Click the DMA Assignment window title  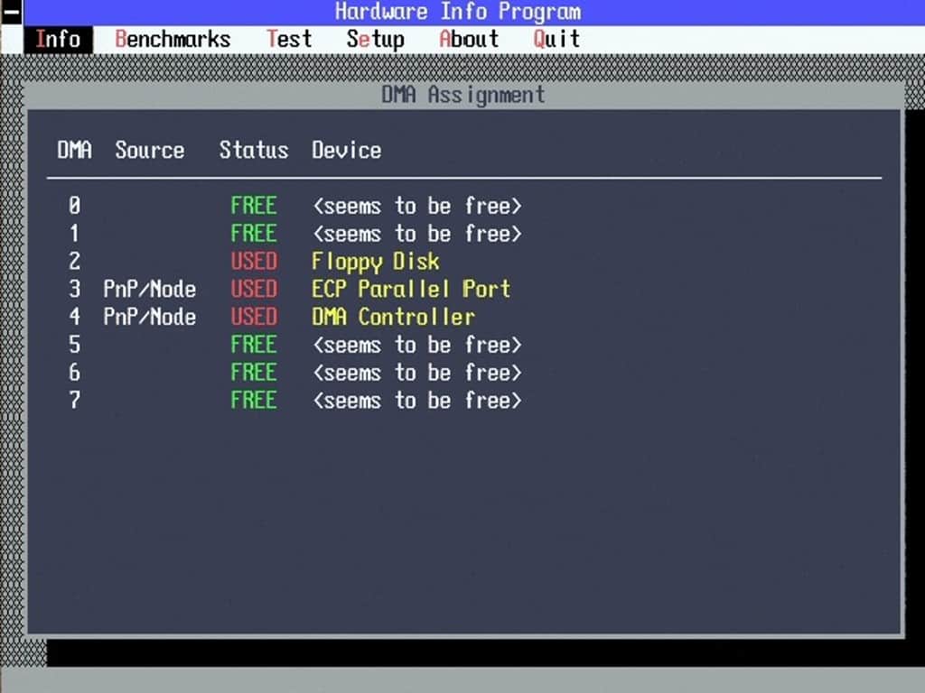[463, 95]
